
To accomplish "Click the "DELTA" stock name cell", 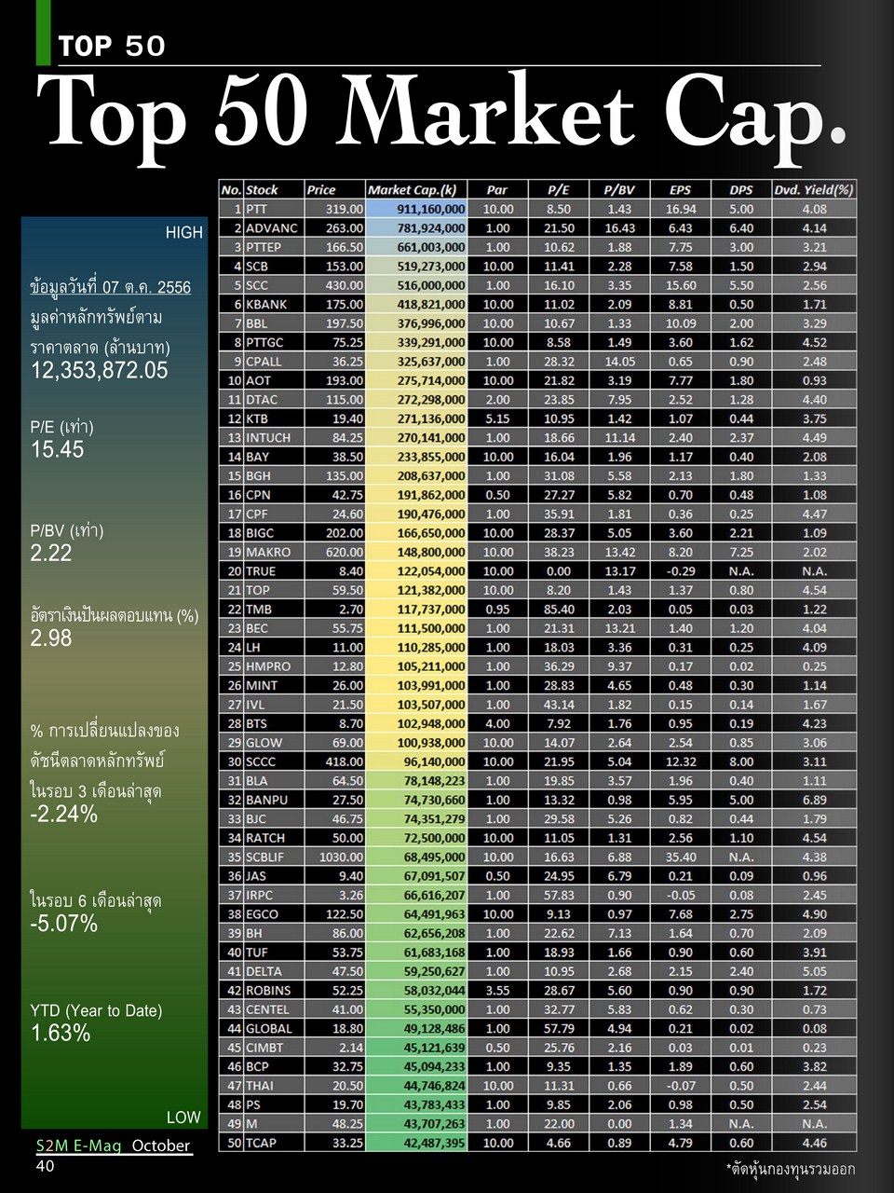I will click(274, 971).
